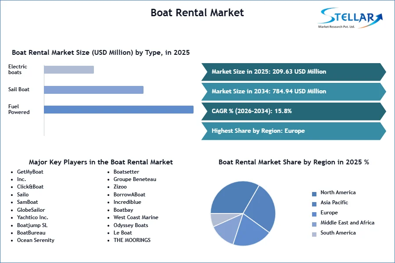Click 'Boatsetter' in the players list
Viewport: 395px width, 263px height.
point(126,172)
